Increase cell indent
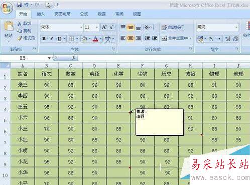This screenshot has height=185, width=250. tap(155, 39)
